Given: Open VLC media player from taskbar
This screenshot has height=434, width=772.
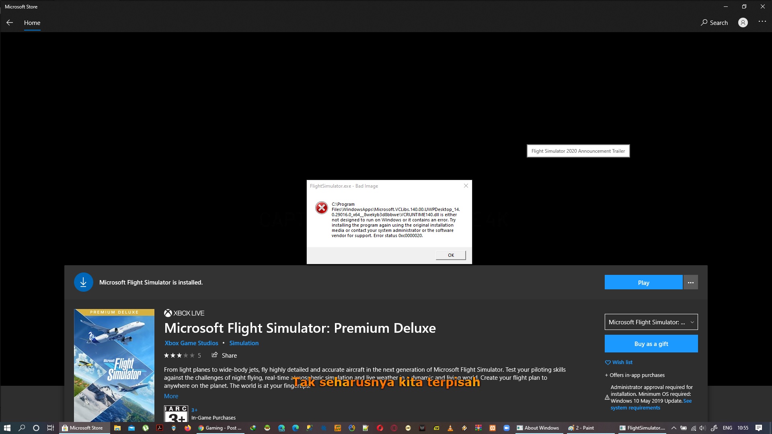Looking at the screenshot, I should coord(450,428).
